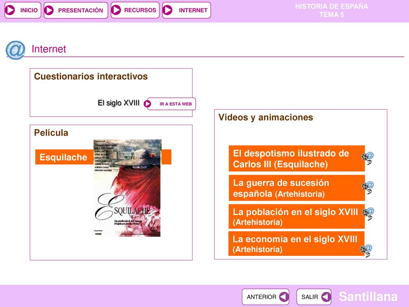Click the Esquilache movie poster thumbnail
The height and width of the screenshot is (307, 409).
[127, 188]
